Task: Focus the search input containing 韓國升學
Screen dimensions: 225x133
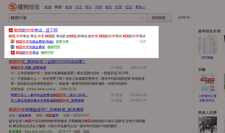Action: coord(78,18)
